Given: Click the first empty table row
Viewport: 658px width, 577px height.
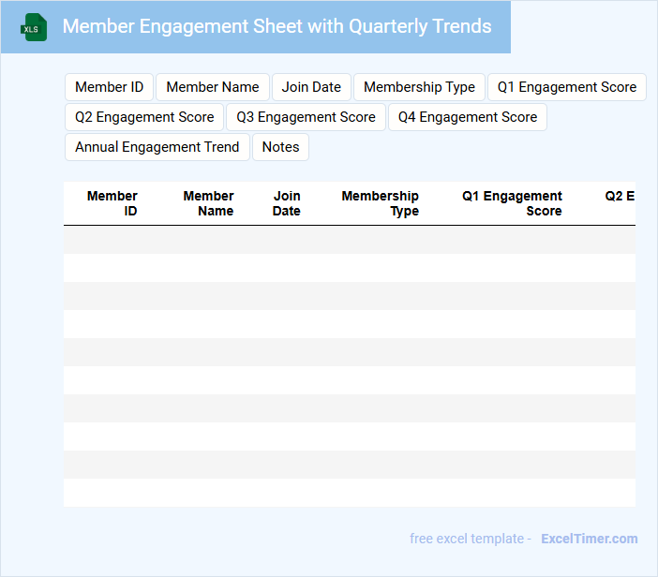Looking at the screenshot, I should 349,240.
